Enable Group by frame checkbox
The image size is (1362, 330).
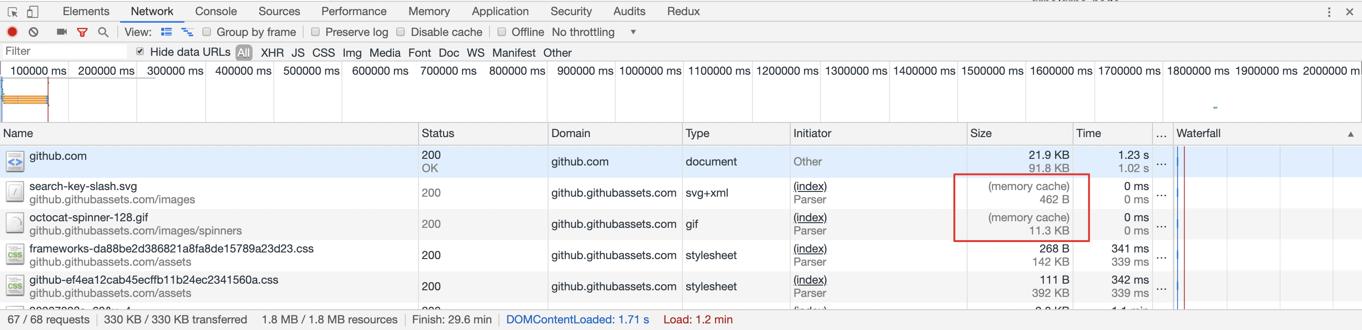(x=207, y=32)
